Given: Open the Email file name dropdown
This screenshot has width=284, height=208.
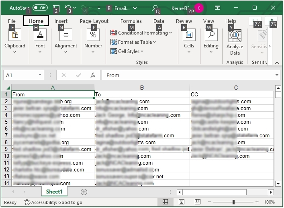Looking at the screenshot, I should [135, 8].
